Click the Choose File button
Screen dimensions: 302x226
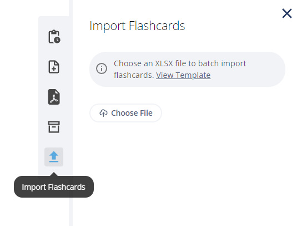coord(125,113)
